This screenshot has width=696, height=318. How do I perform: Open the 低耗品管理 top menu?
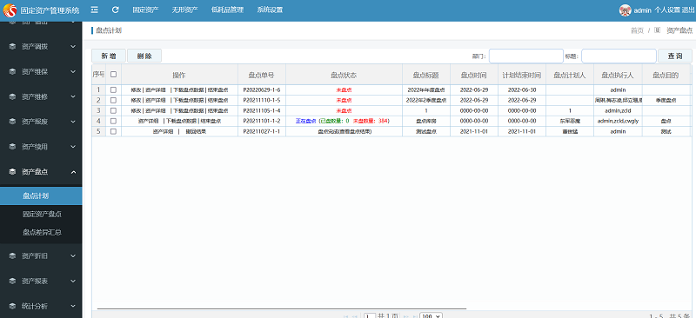tap(228, 10)
